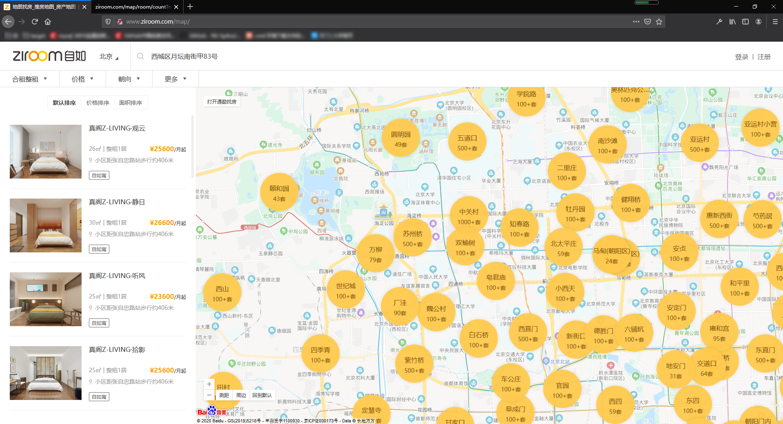Screen dimensions: 783x424
Task: Zoom in the map with plus button
Action: 209,384
